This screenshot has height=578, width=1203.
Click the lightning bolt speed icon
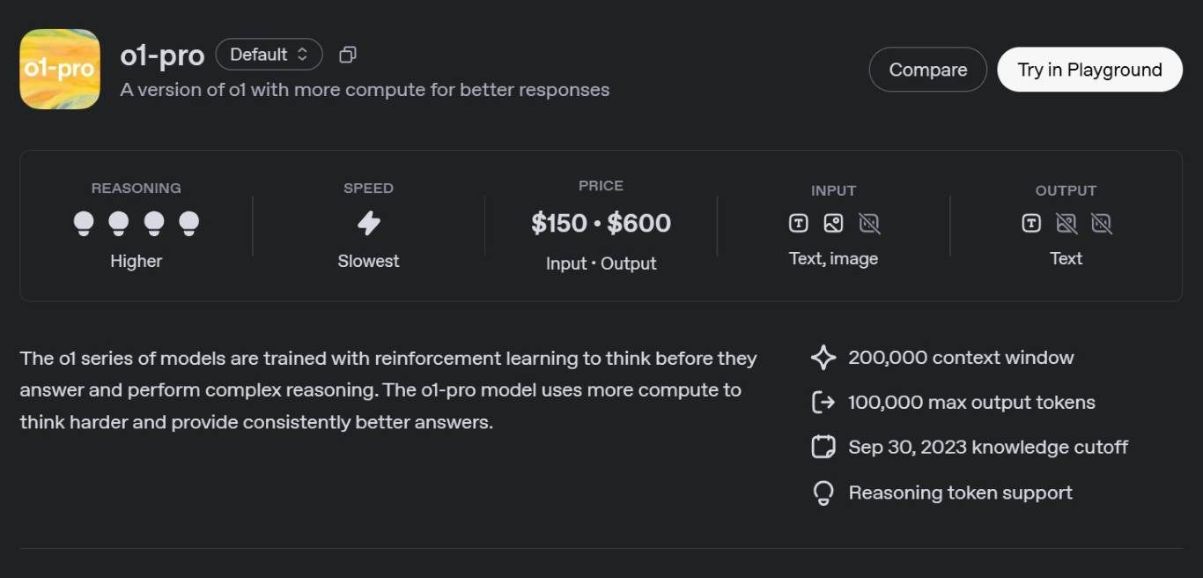tap(368, 223)
